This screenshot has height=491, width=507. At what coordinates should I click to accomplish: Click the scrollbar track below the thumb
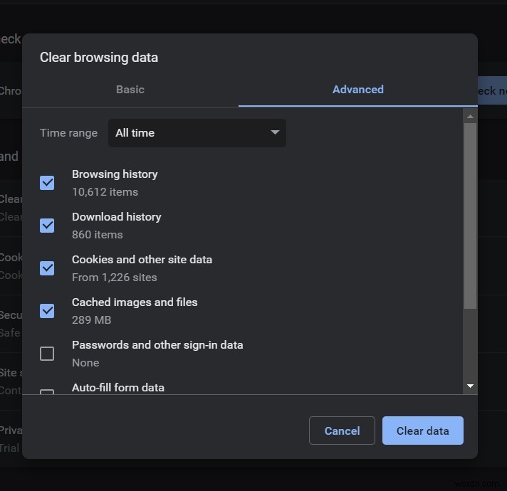click(470, 345)
